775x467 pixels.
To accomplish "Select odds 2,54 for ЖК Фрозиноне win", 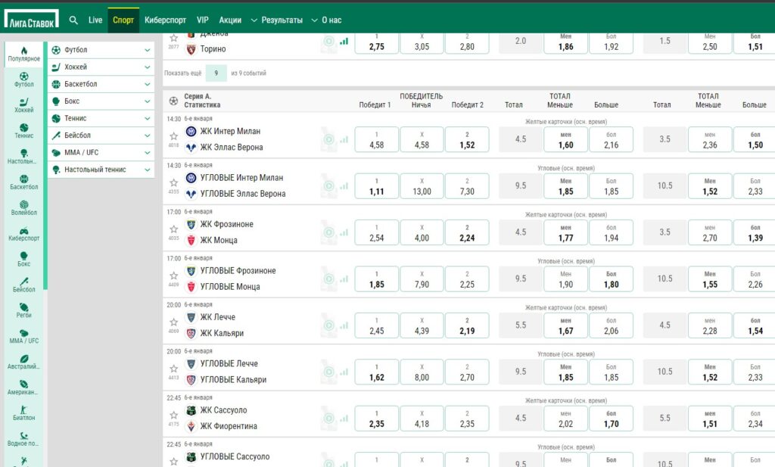I will coord(377,233).
